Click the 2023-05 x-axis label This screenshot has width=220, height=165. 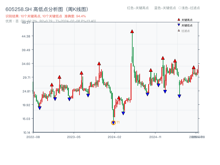(74, 137)
